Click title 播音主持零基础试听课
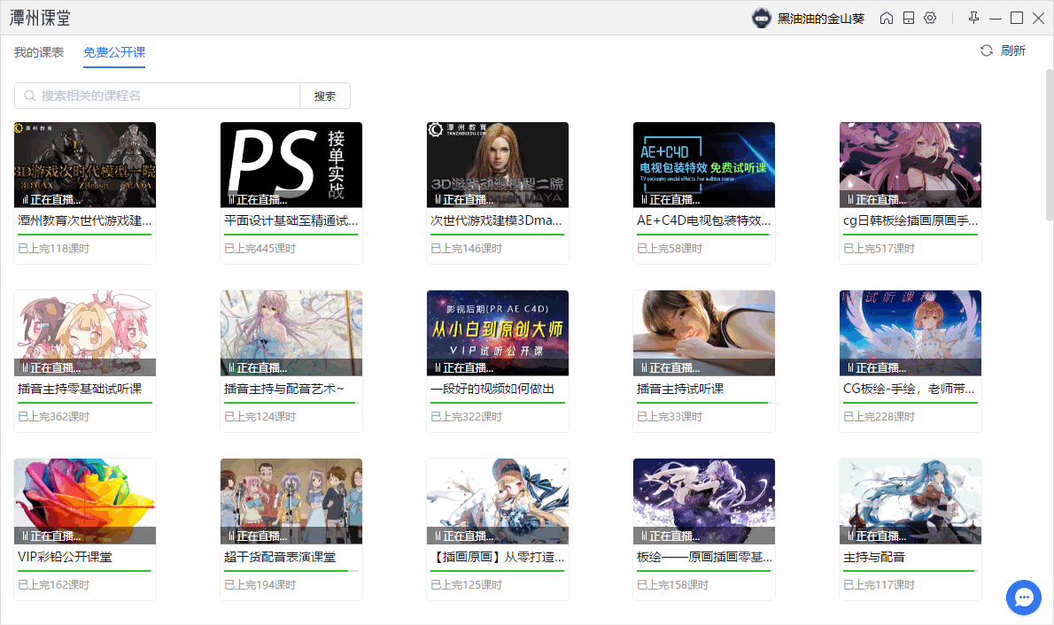The width and height of the screenshot is (1054, 625). click(x=80, y=389)
